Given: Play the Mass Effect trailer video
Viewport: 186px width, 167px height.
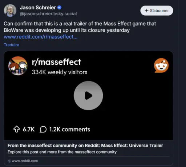Looking at the screenshot, I should (88, 96).
